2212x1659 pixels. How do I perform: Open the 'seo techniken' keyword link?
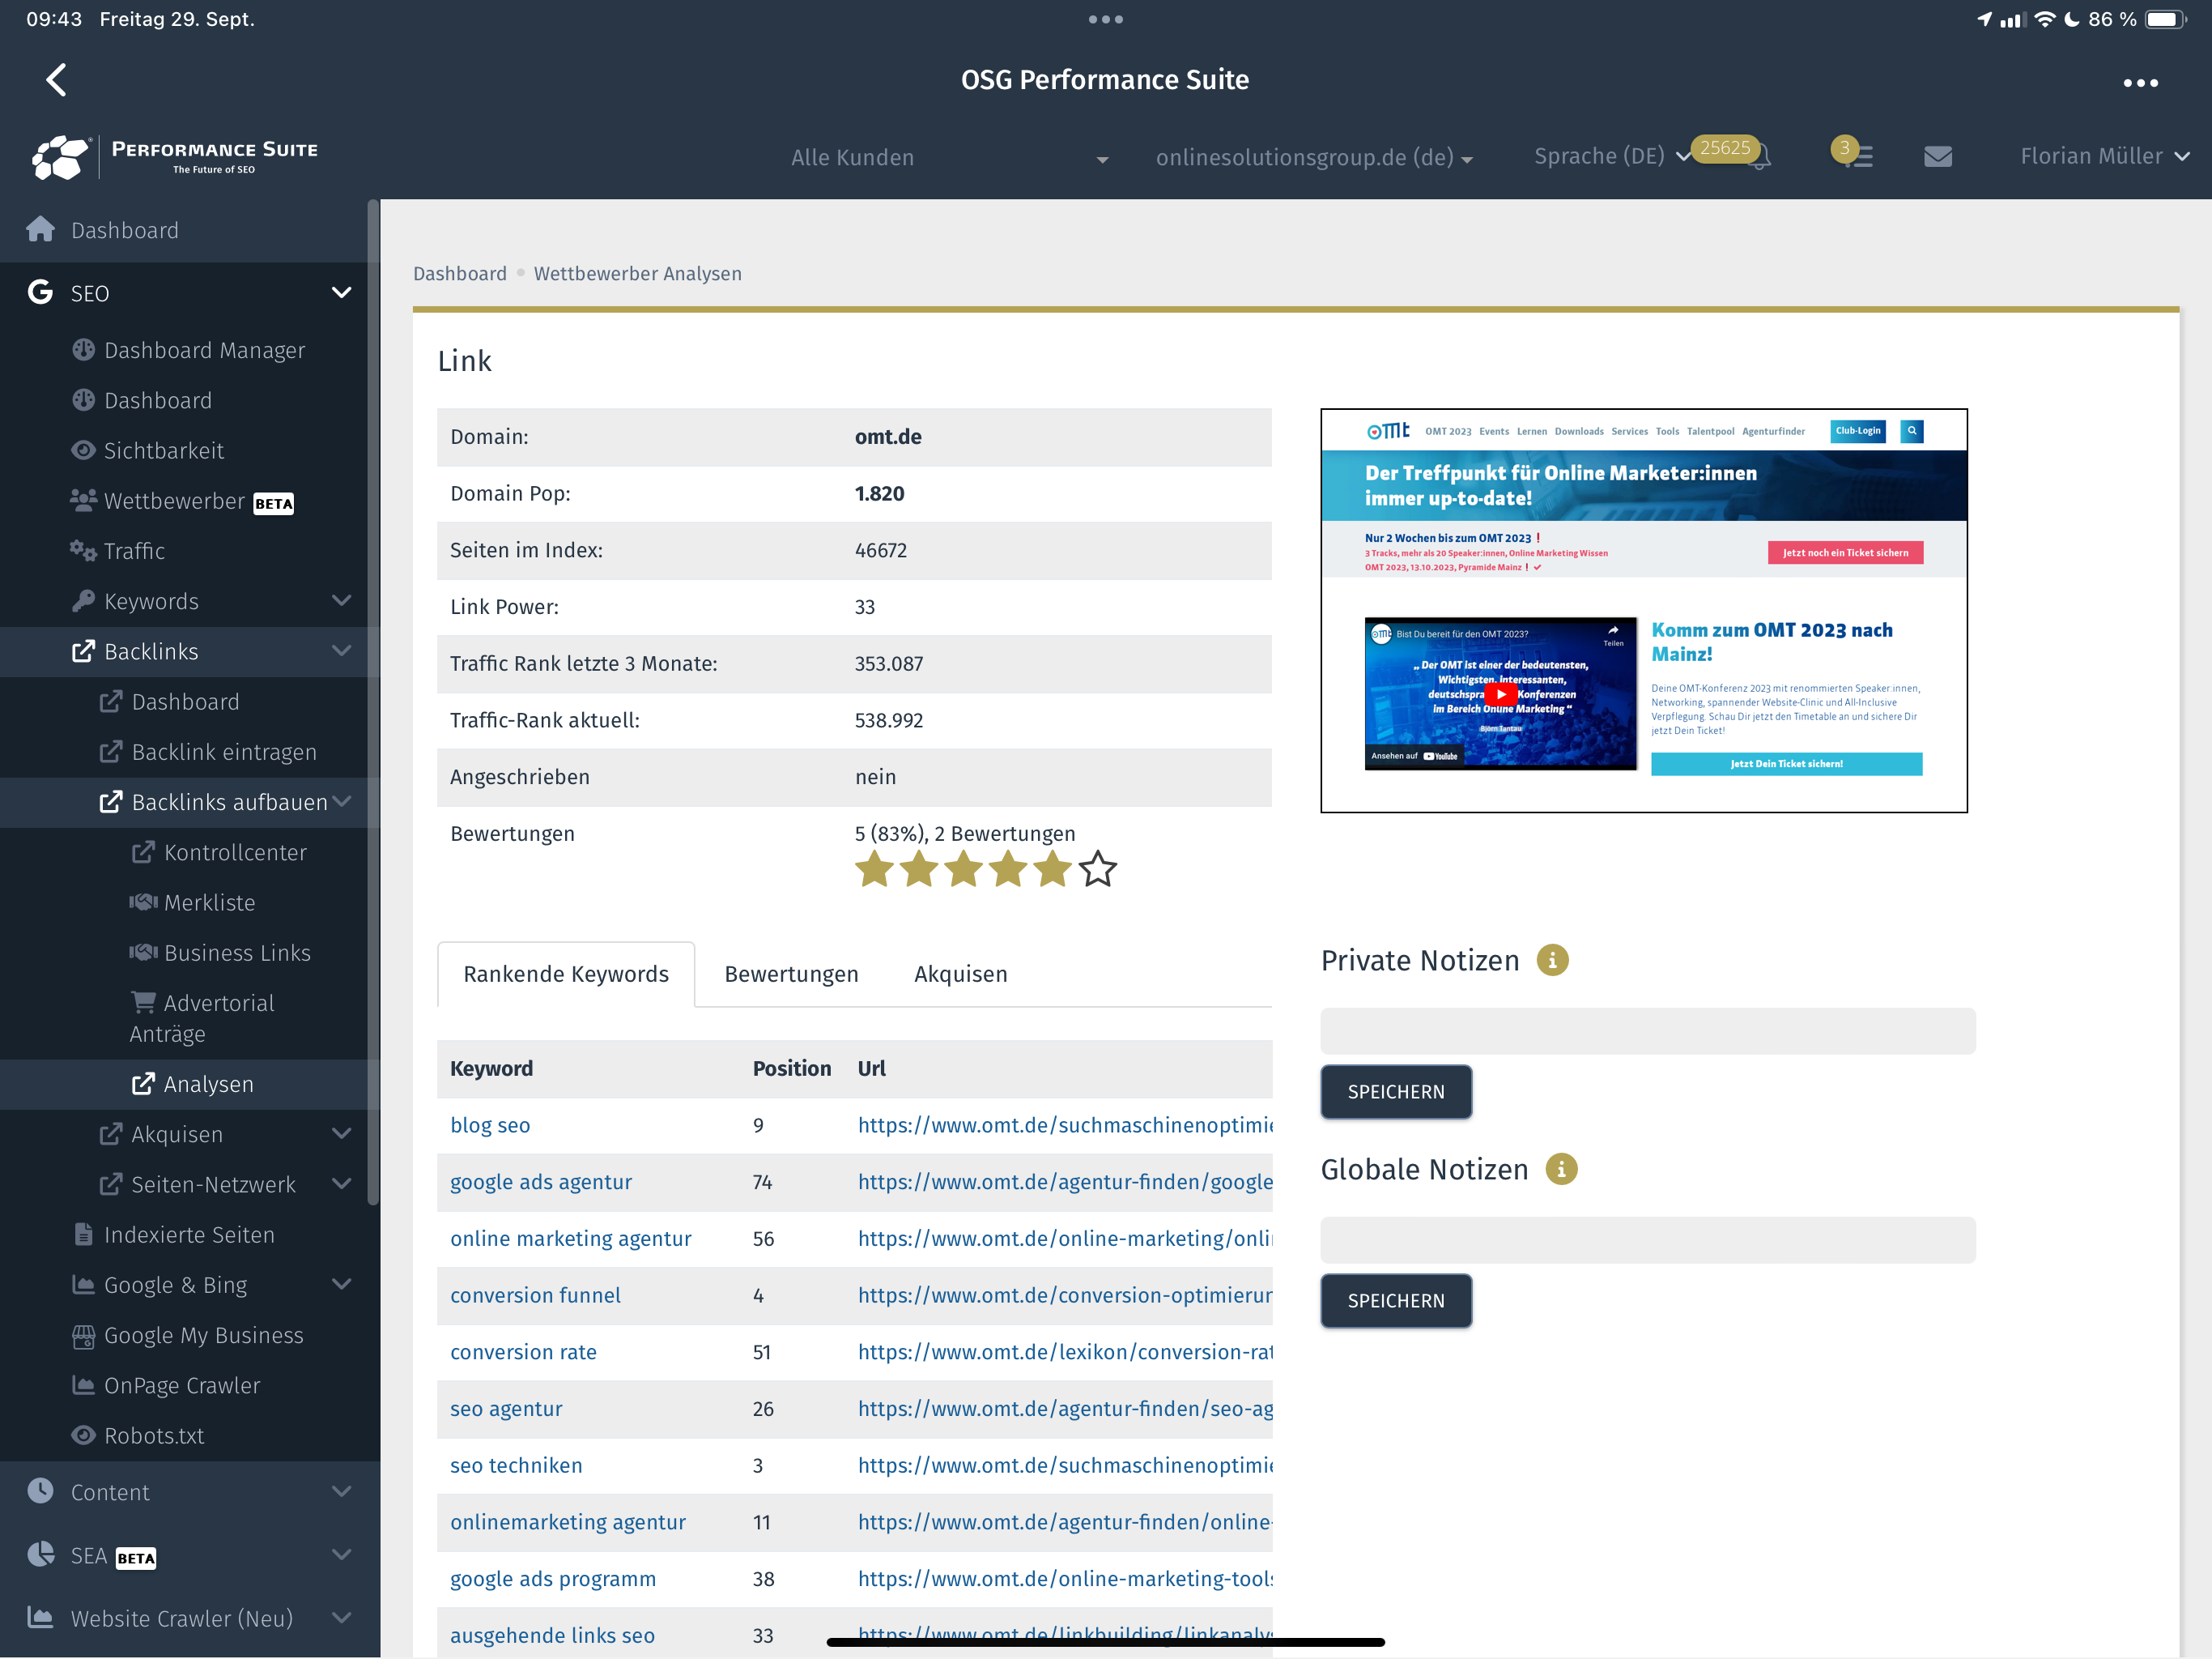point(516,1465)
